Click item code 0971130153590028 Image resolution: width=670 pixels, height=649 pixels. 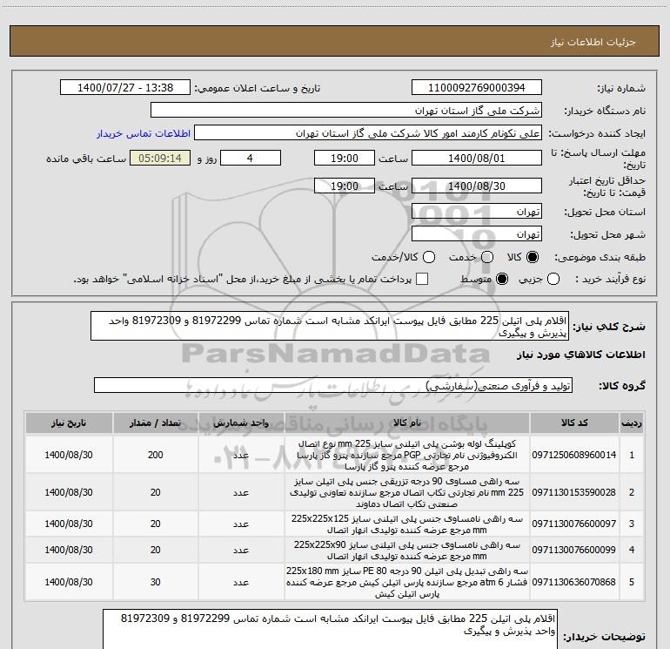click(x=574, y=492)
